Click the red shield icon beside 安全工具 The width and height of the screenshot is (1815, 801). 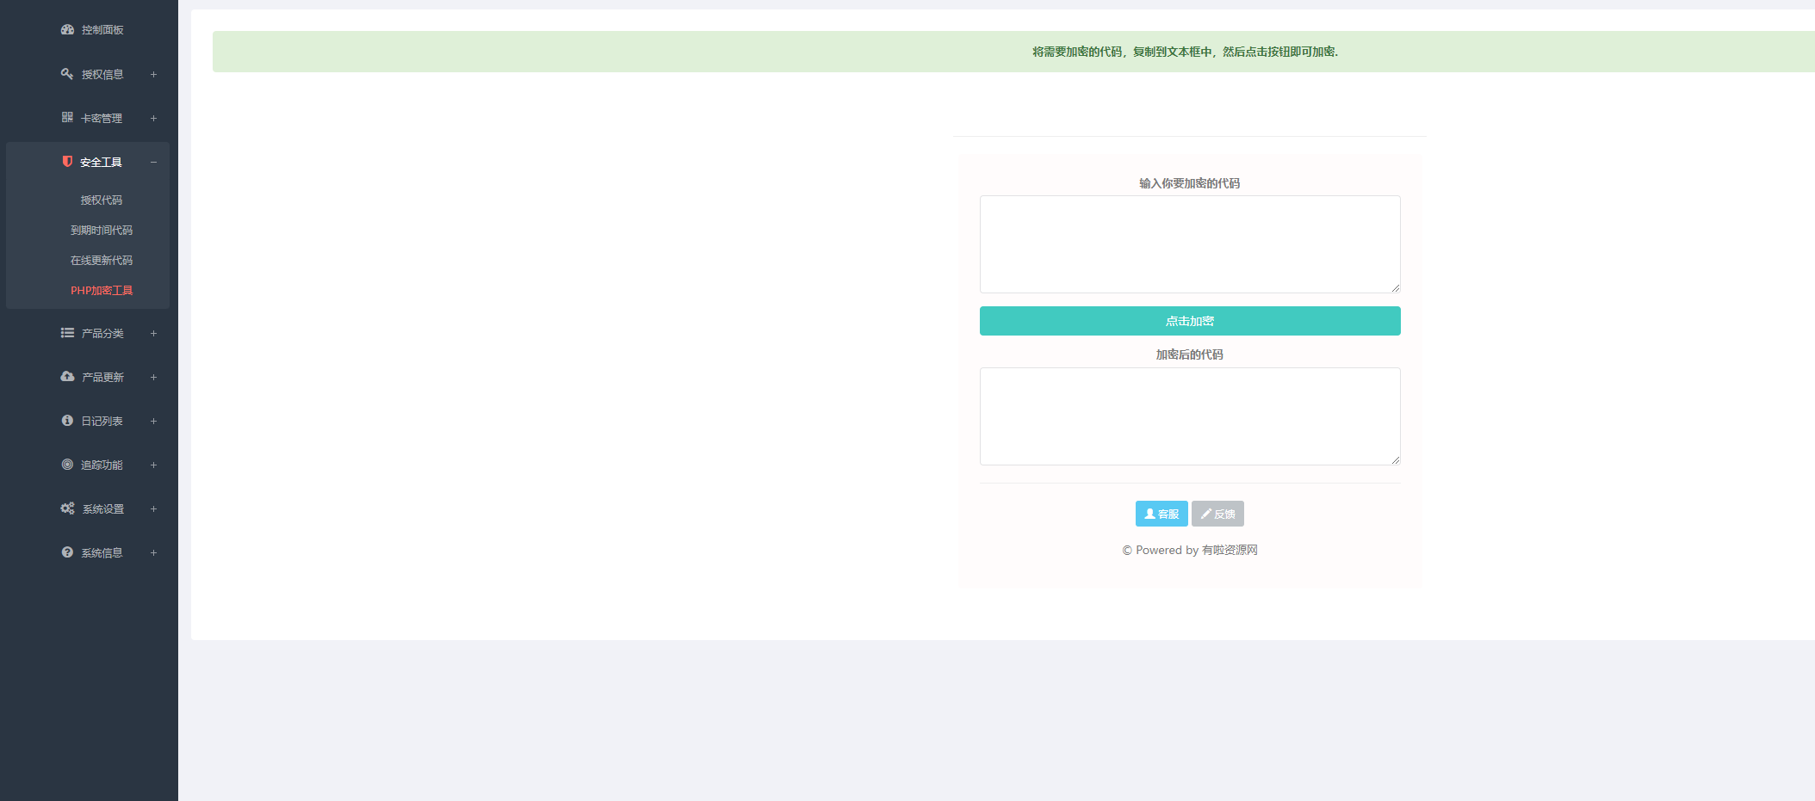pos(67,162)
